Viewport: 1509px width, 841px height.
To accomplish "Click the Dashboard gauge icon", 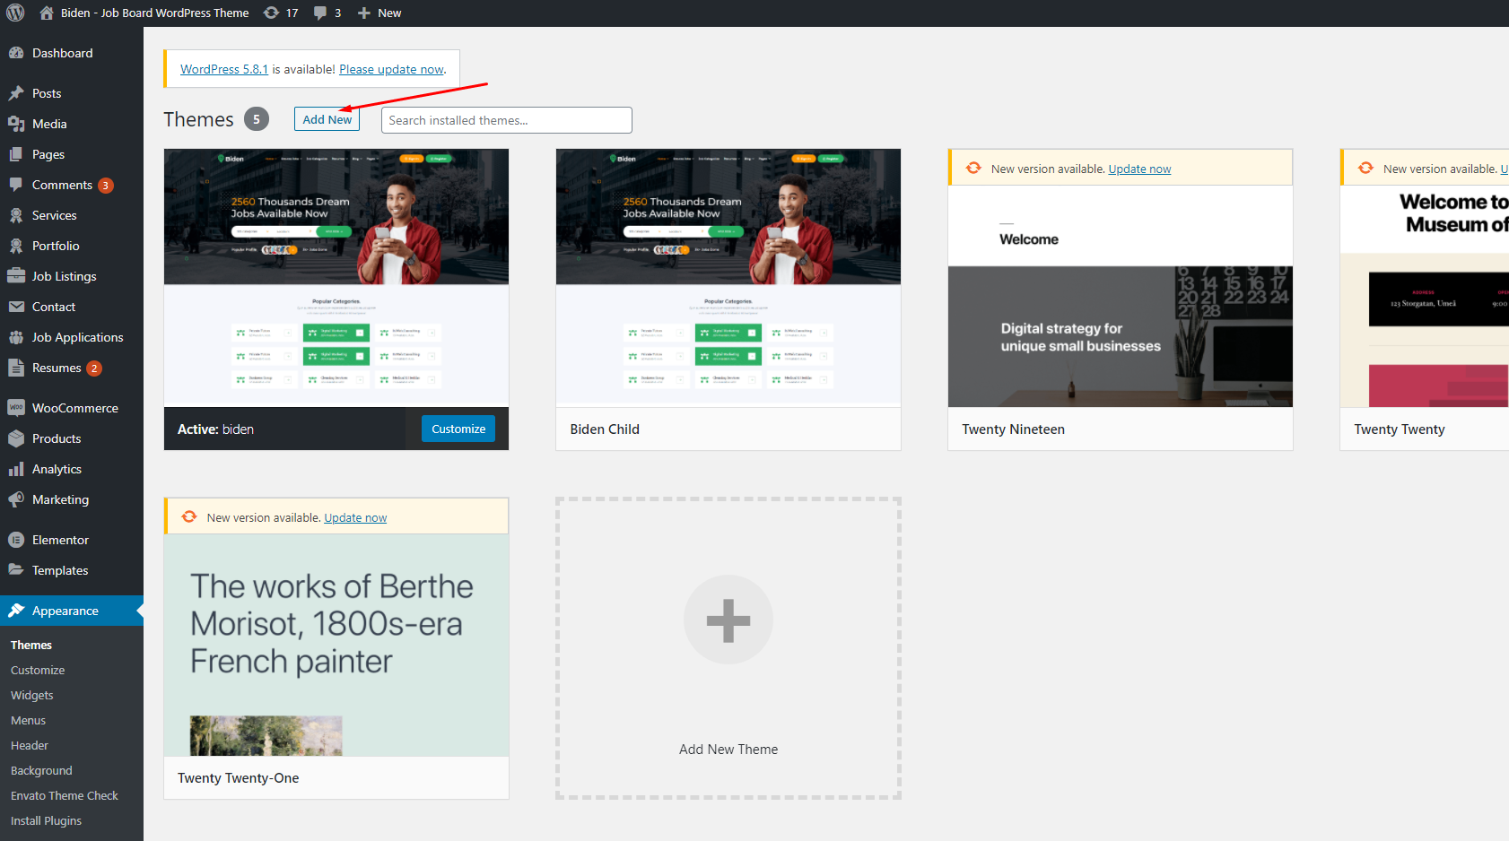I will [x=16, y=53].
